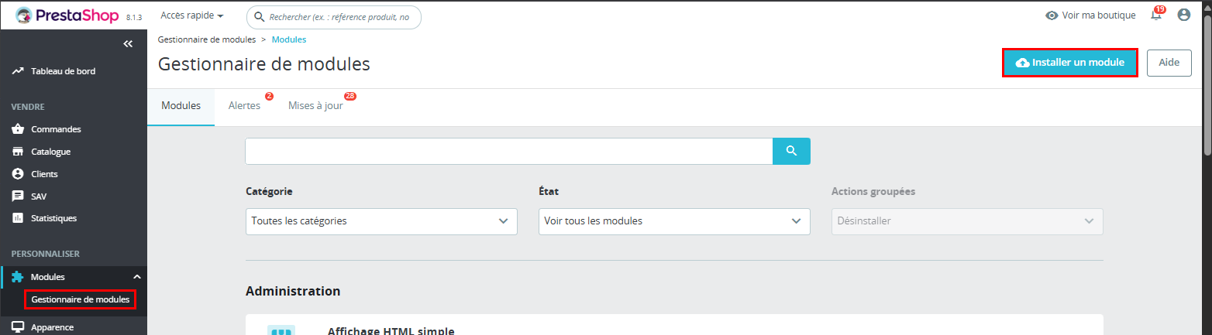This screenshot has width=1212, height=335.
Task: Open the État filter dropdown
Action: (673, 221)
